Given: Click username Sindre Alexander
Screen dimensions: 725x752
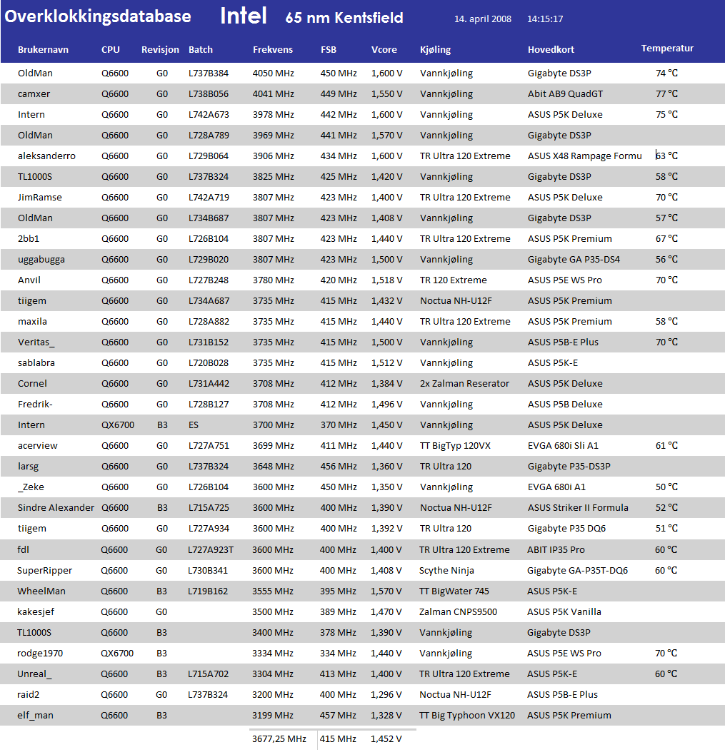Looking at the screenshot, I should [56, 507].
